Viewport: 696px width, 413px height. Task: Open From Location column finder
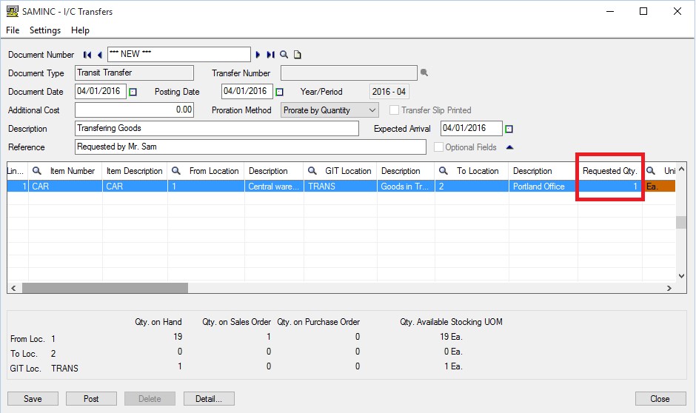click(176, 171)
